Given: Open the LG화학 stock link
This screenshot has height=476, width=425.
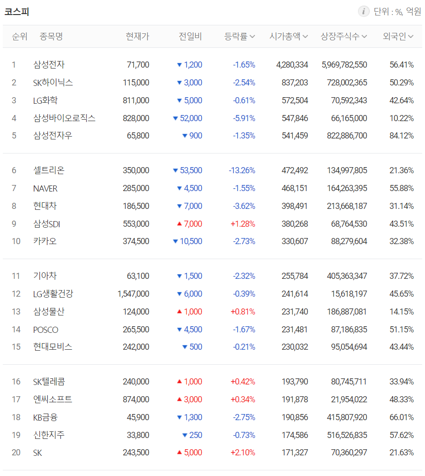Looking at the screenshot, I should 45,100.
